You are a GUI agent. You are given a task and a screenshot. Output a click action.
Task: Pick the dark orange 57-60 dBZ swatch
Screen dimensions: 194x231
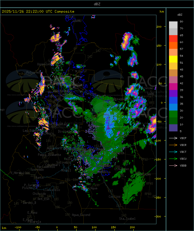173,45
